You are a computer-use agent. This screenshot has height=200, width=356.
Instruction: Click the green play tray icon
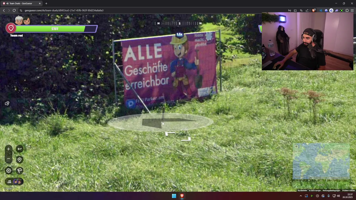click(x=312, y=196)
